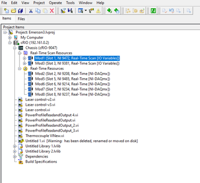This screenshot has width=200, height=183.
Task: Select Laser control-v2.vi
Action: (40, 100)
